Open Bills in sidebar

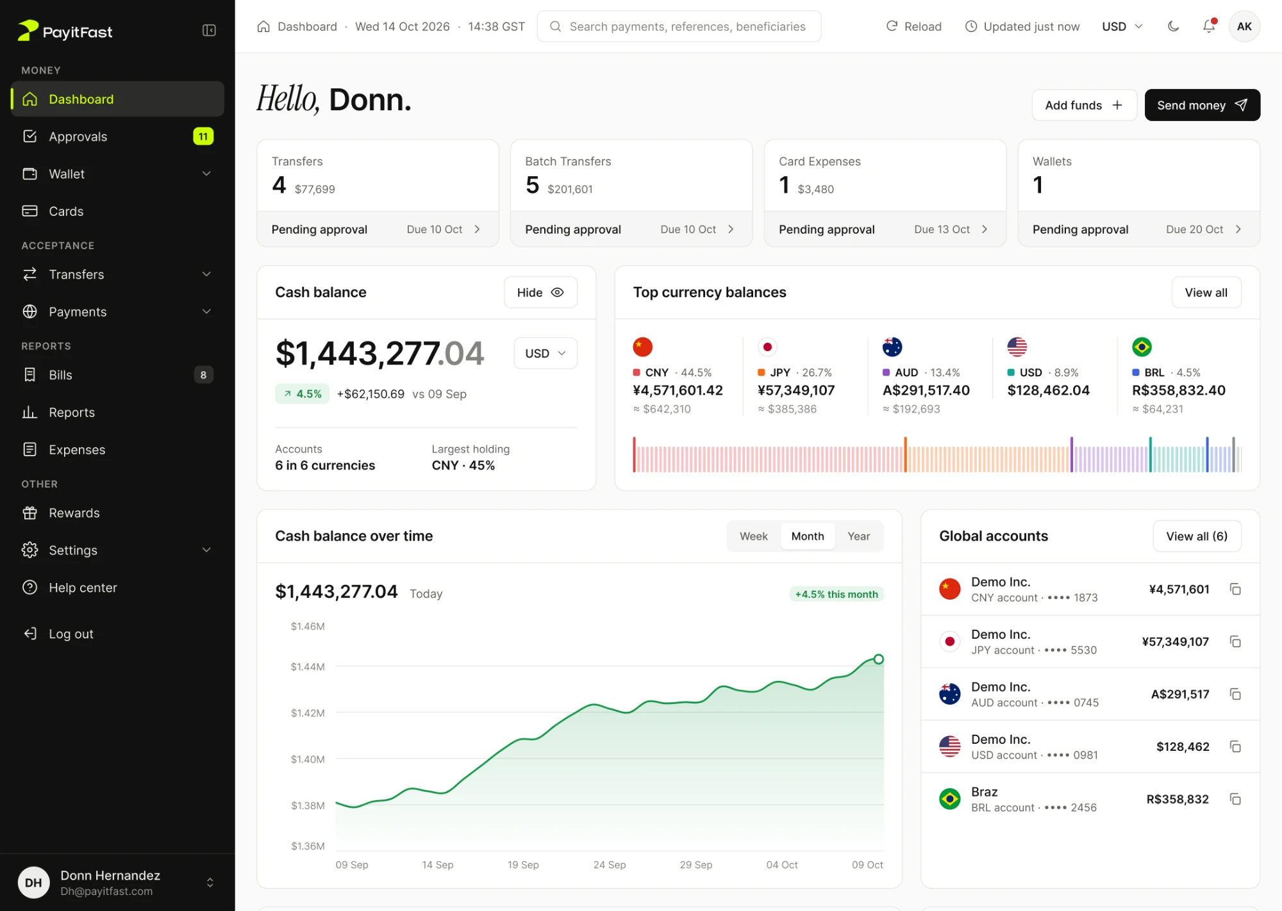117,375
